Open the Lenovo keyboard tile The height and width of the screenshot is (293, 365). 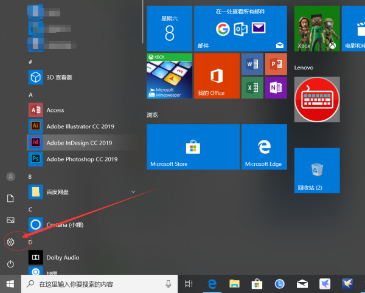pyautogui.click(x=317, y=100)
